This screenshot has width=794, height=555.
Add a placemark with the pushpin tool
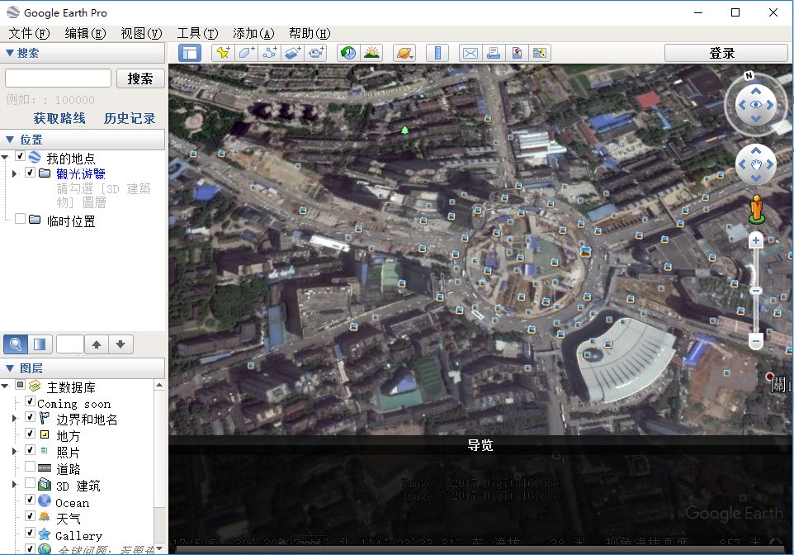[x=223, y=52]
